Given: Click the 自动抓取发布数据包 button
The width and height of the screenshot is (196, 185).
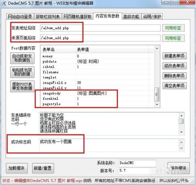Looking at the screenshot, I should pyautogui.click(x=22, y=58).
